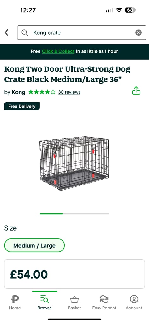Viewport: 149px width, 323px height.
Task: Tap the back chevron arrow
Action: pyautogui.click(x=7, y=32)
